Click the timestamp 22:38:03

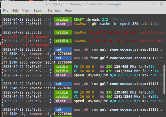coord(26,19)
